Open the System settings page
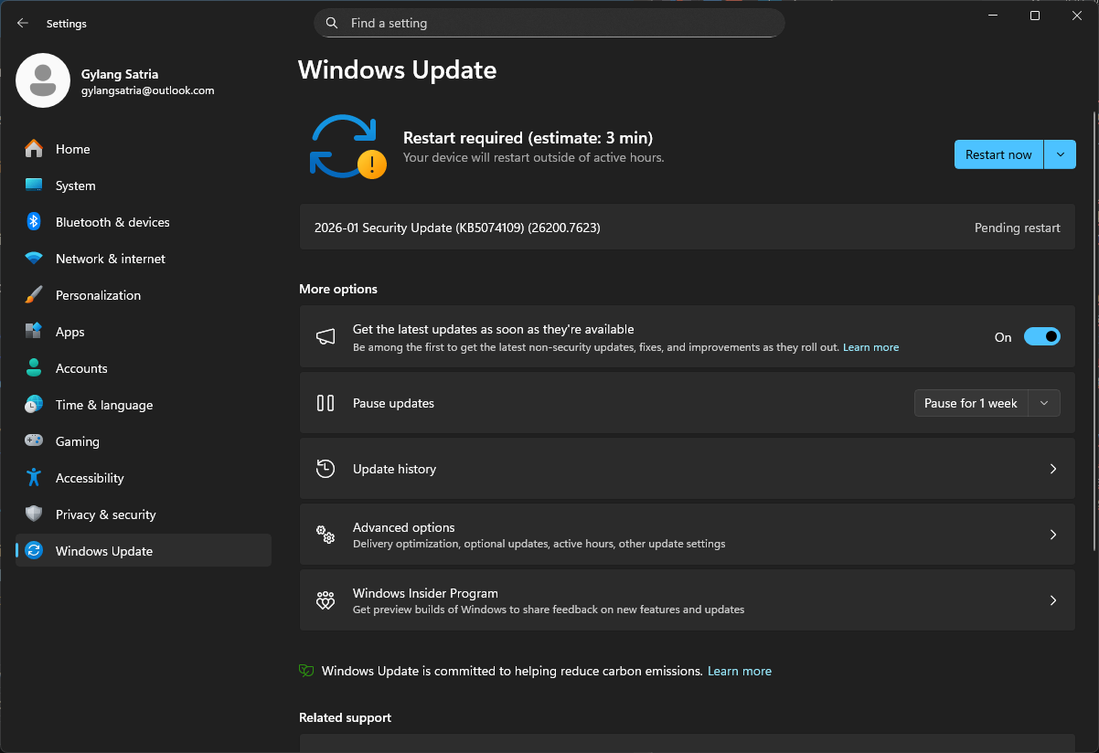 coord(75,186)
